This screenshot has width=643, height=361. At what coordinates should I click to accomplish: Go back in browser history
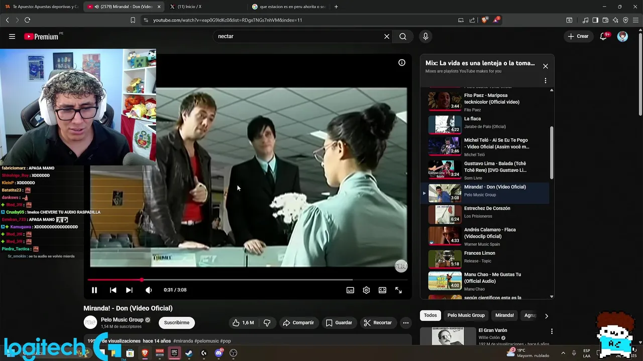click(7, 20)
